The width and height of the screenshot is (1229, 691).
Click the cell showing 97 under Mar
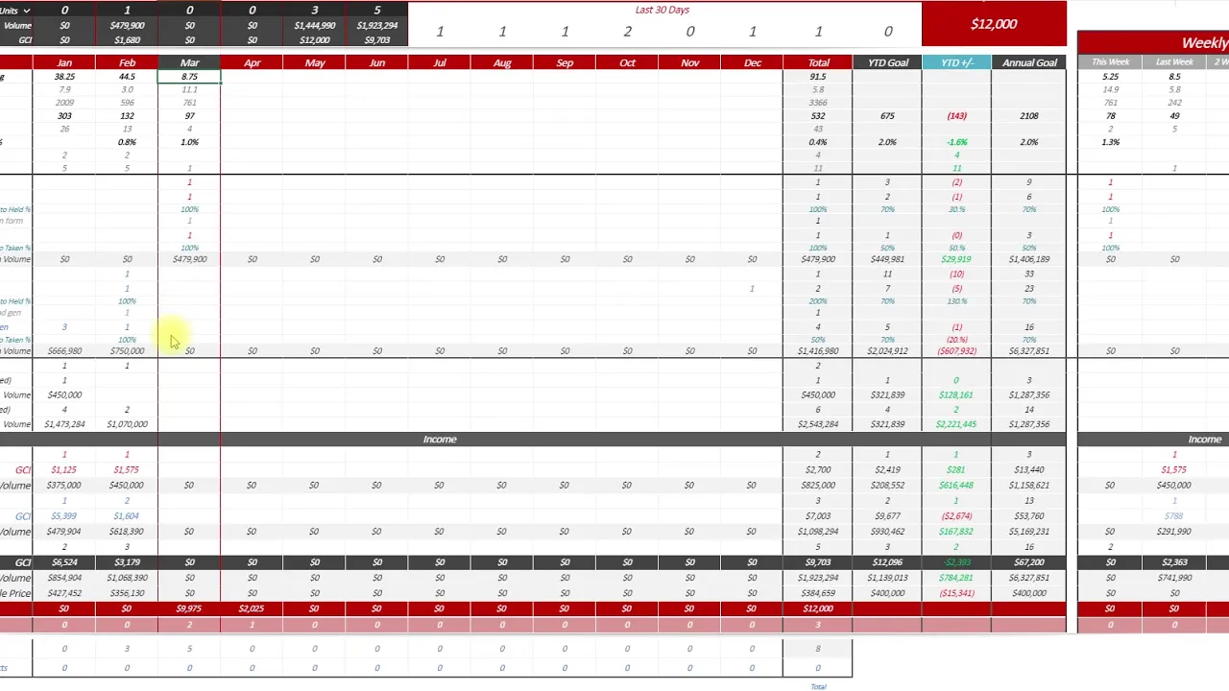pos(189,116)
